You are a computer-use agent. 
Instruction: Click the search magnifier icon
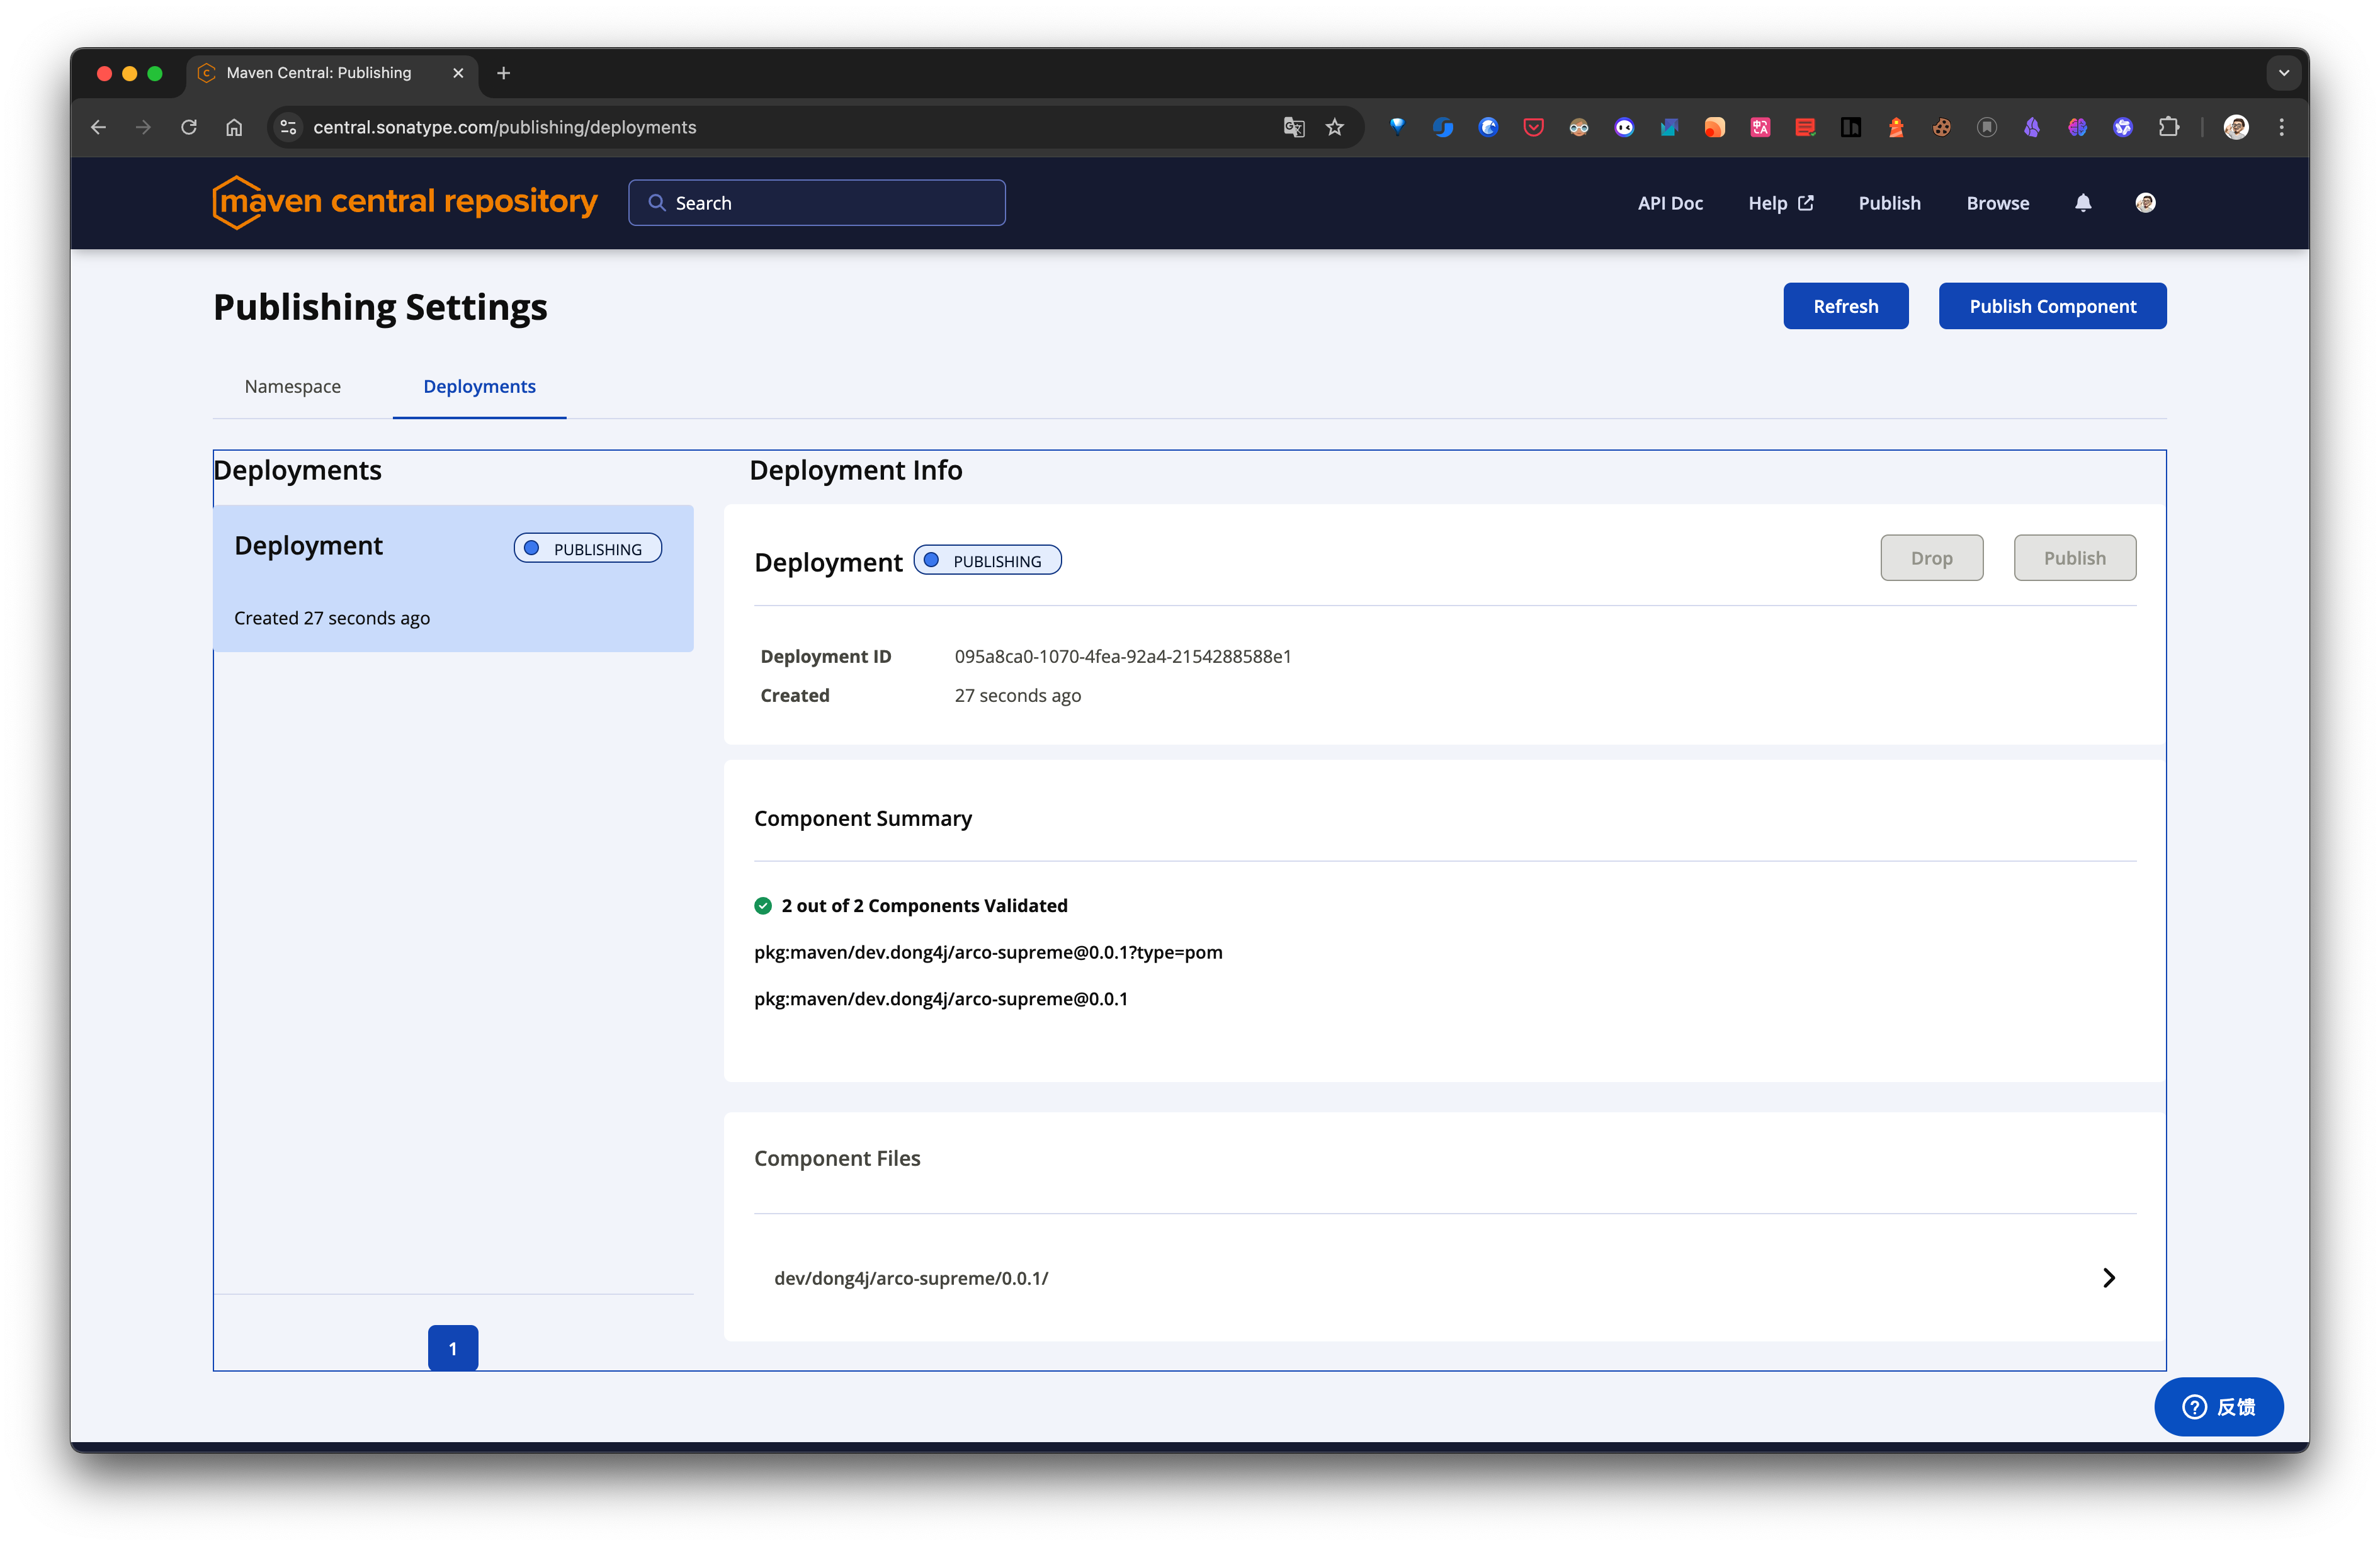pyautogui.click(x=657, y=203)
